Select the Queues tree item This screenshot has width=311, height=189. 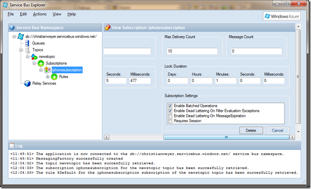38,43
